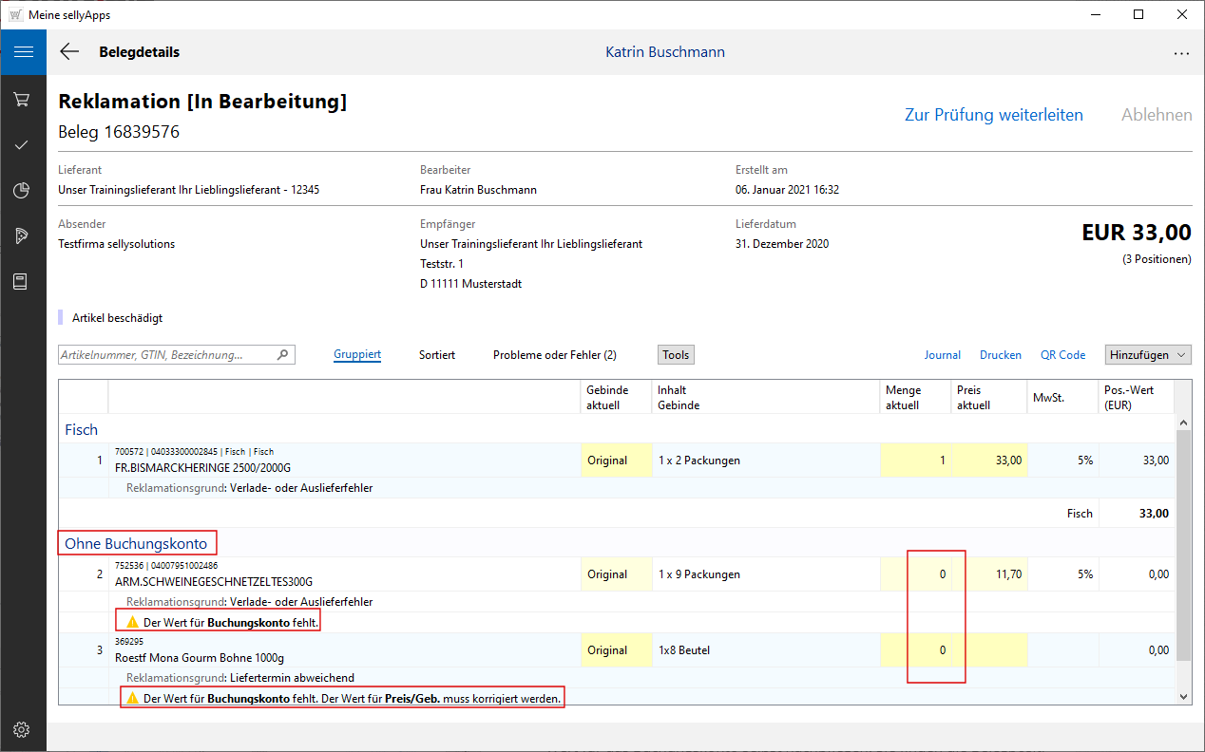1205x752 pixels.
Task: Expand the Hinzufügen dropdown
Action: 1148,354
